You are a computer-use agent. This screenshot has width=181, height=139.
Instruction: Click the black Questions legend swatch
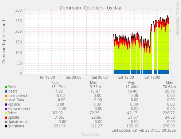[6, 126]
